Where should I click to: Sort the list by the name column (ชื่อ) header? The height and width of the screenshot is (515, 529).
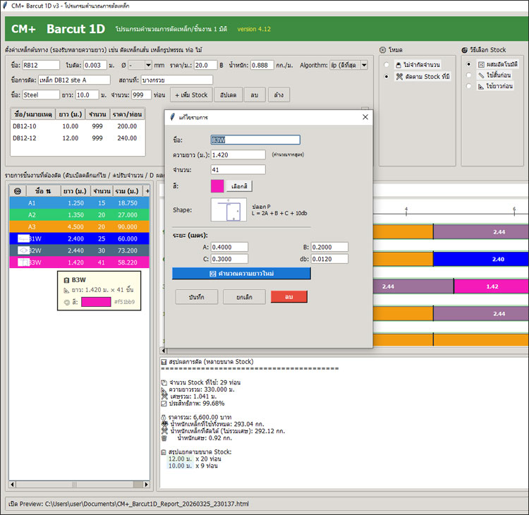coord(43,190)
